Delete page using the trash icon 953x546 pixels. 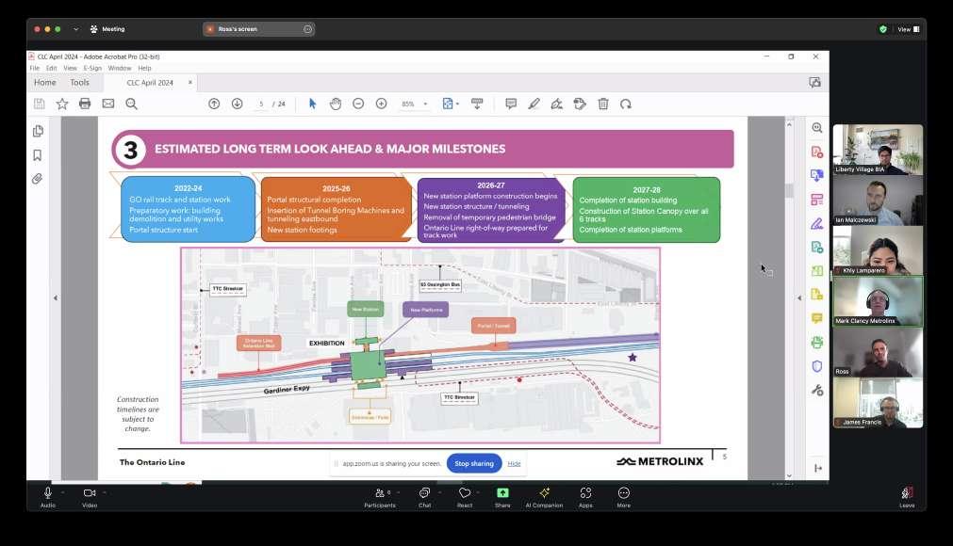click(x=603, y=104)
